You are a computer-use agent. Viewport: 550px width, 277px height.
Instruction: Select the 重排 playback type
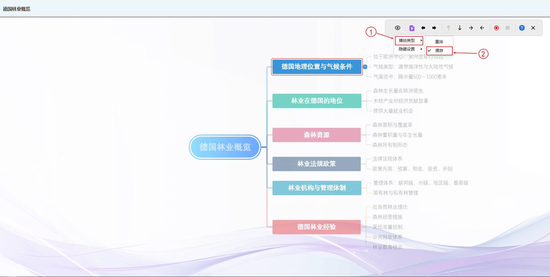tap(439, 42)
